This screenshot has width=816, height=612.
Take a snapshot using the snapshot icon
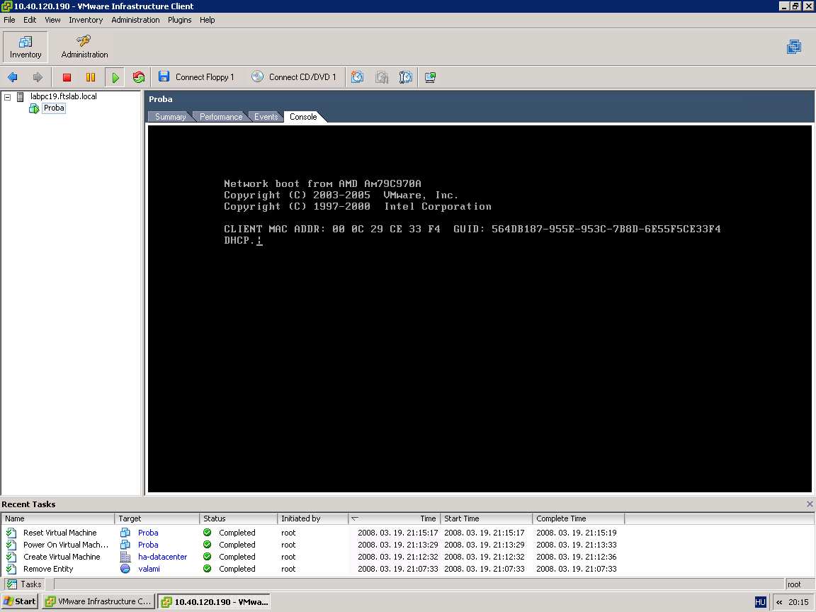[357, 77]
